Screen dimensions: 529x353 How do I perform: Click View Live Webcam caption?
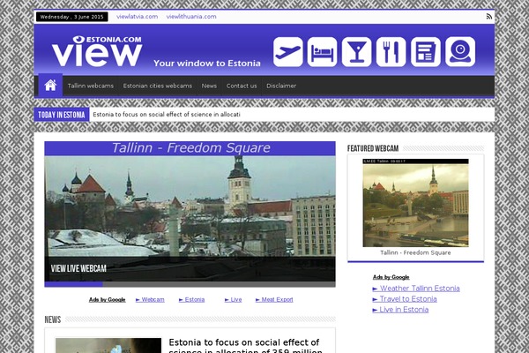click(78, 268)
